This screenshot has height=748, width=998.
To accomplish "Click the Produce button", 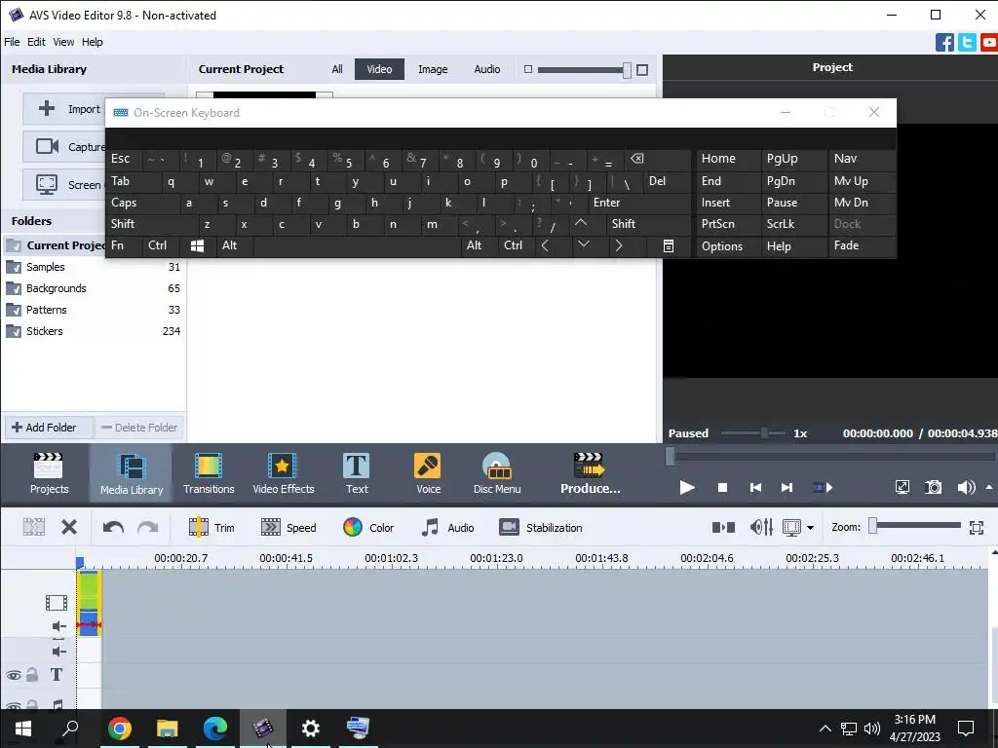I will 590,473.
